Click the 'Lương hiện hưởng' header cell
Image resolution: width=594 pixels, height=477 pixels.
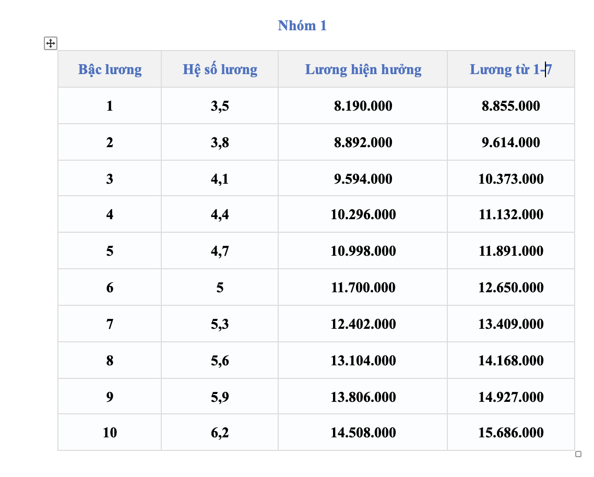pyautogui.click(x=363, y=69)
